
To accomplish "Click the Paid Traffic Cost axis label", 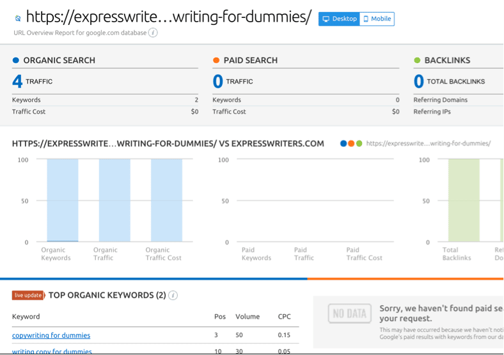I will pyautogui.click(x=364, y=254).
